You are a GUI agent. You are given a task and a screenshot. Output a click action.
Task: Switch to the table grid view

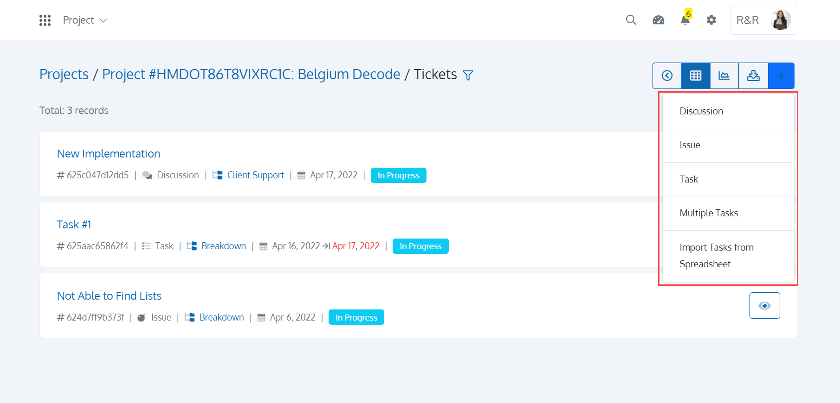696,76
